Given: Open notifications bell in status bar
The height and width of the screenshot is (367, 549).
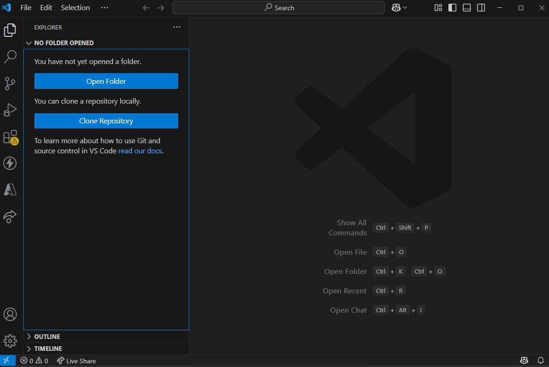Looking at the screenshot, I should coord(541,361).
